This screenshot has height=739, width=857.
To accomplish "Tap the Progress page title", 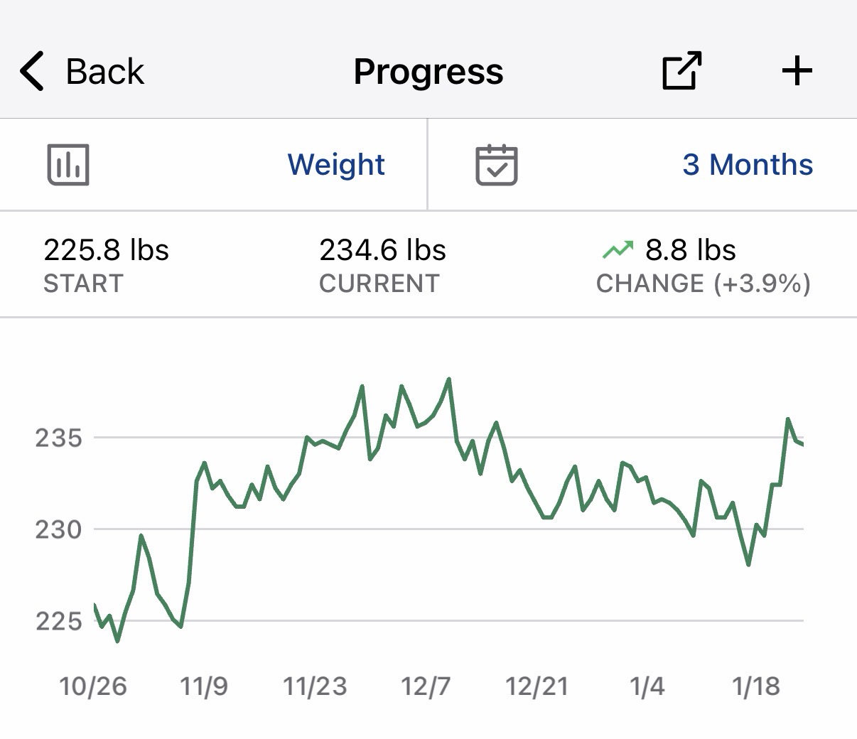I will (428, 71).
